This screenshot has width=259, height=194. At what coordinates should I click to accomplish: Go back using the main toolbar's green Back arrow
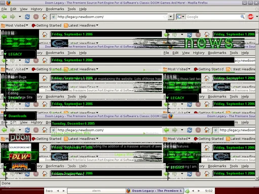pyautogui.click(x=5, y=17)
